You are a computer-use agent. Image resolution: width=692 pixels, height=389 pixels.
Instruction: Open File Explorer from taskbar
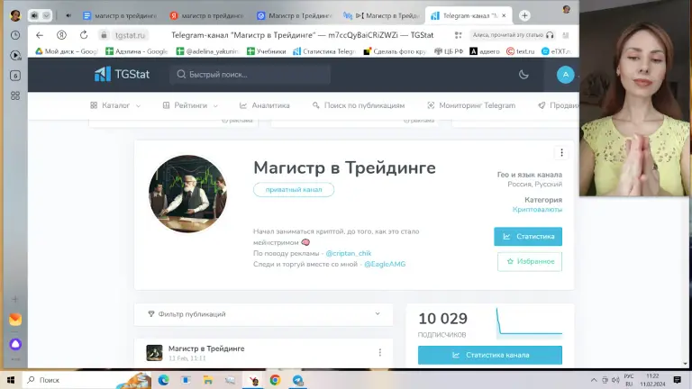point(208,380)
